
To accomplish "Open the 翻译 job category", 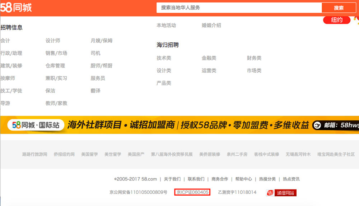I will 95,91.
